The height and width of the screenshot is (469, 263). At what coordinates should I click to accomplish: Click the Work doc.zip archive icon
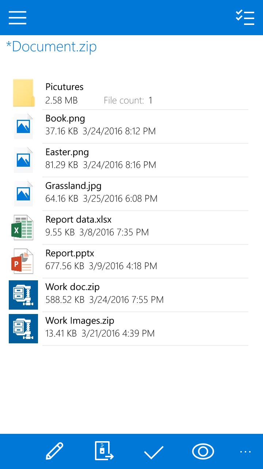[23, 295]
